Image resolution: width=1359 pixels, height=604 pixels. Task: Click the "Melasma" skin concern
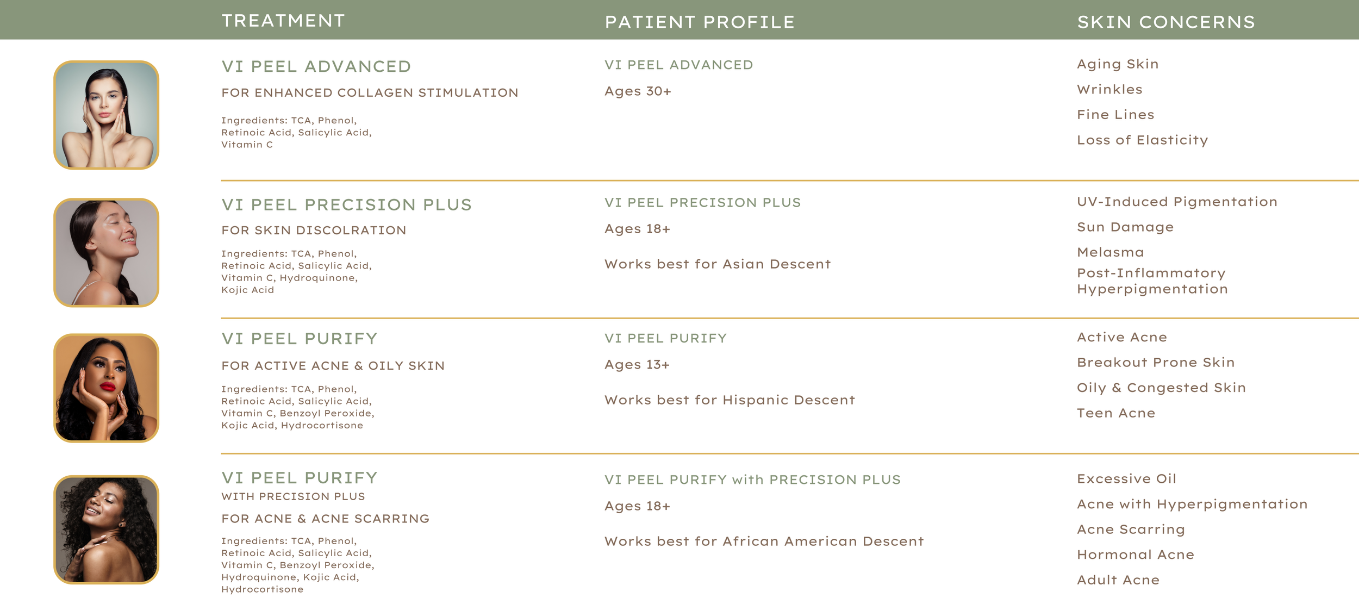[x=1111, y=252]
